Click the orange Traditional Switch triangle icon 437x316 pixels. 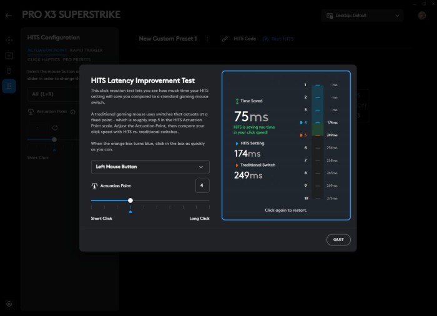coord(237,165)
